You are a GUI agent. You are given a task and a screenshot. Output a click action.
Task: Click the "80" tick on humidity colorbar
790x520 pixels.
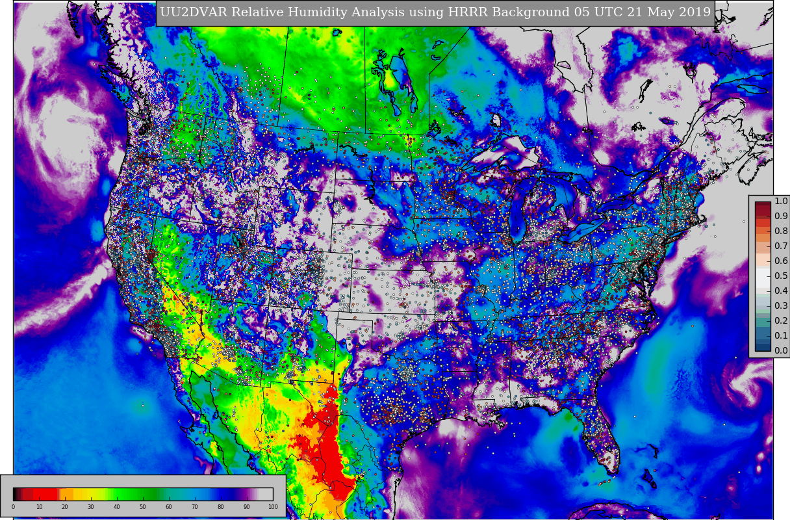[x=221, y=507]
